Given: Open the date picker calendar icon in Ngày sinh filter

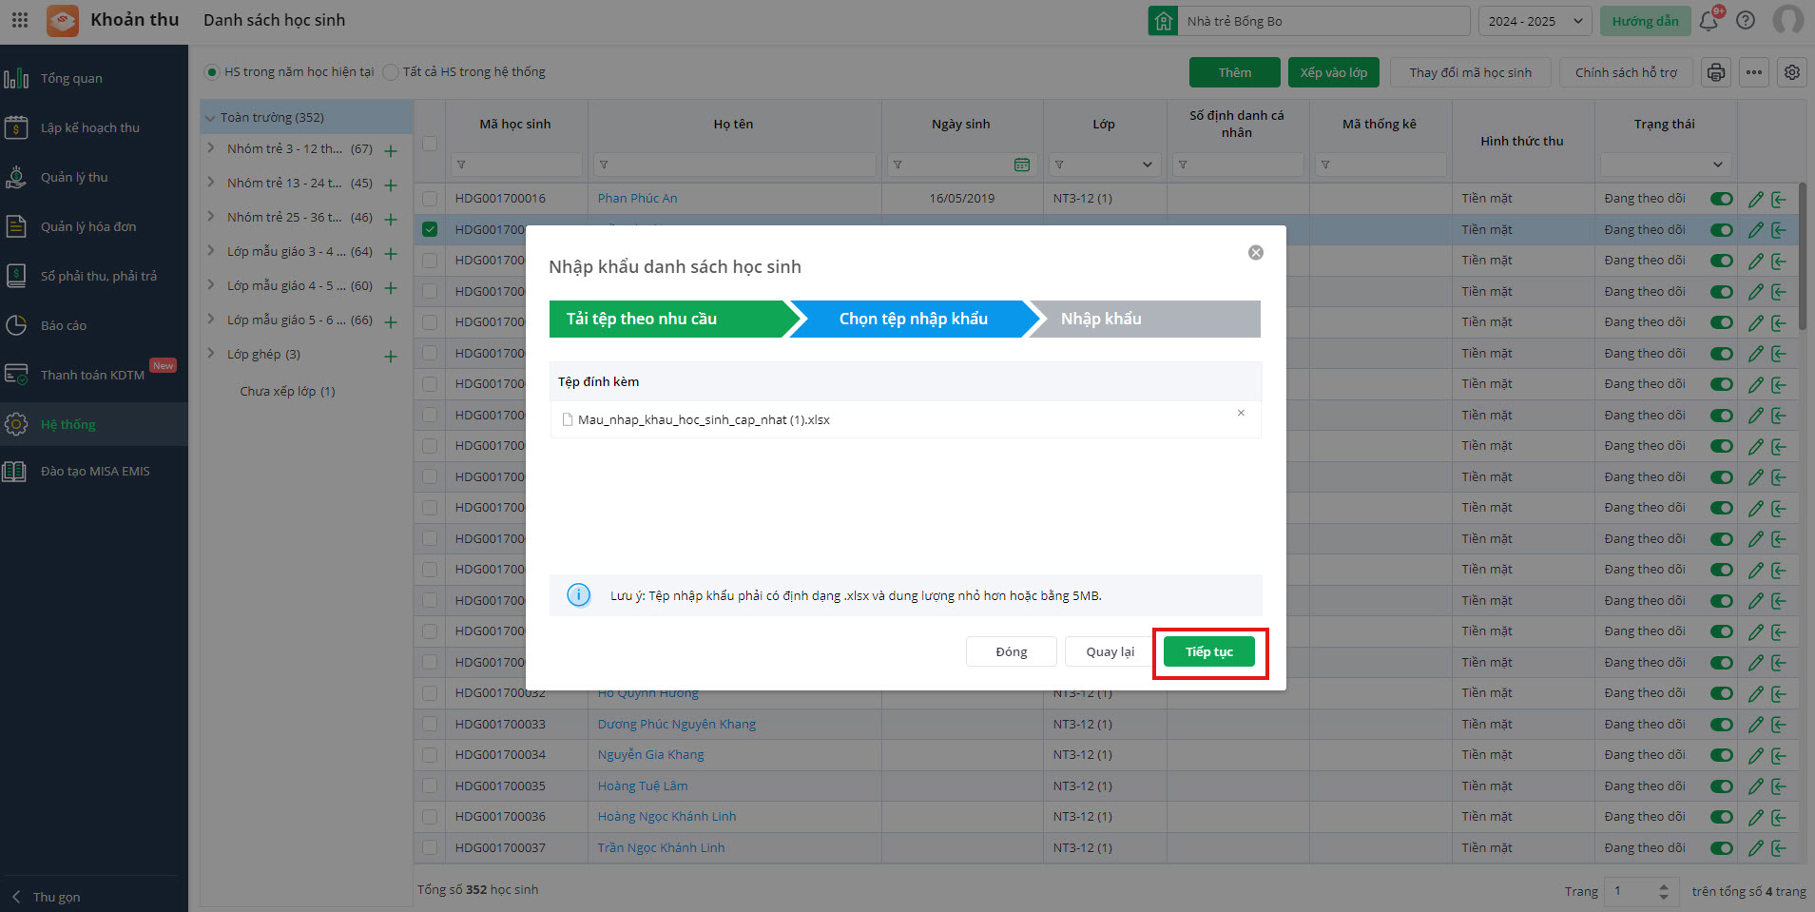Looking at the screenshot, I should (1022, 165).
